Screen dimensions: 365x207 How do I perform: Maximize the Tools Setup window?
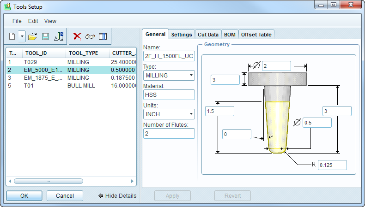(334, 5)
